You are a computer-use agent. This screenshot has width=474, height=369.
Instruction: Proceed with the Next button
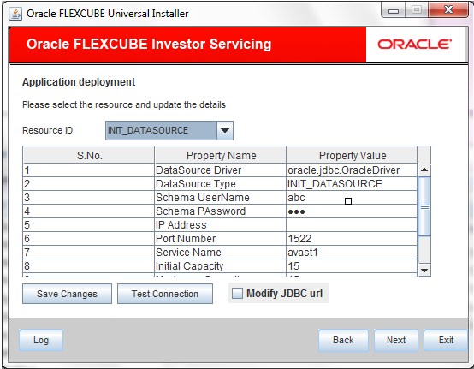[x=396, y=340]
